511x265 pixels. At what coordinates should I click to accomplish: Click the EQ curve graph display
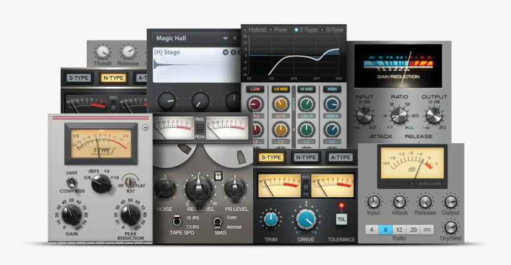coord(294,55)
